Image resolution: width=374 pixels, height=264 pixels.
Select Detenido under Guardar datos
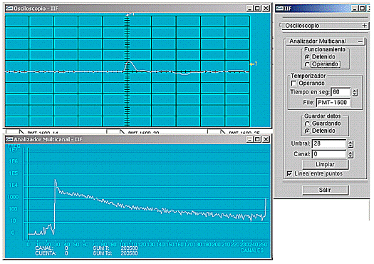click(307, 131)
